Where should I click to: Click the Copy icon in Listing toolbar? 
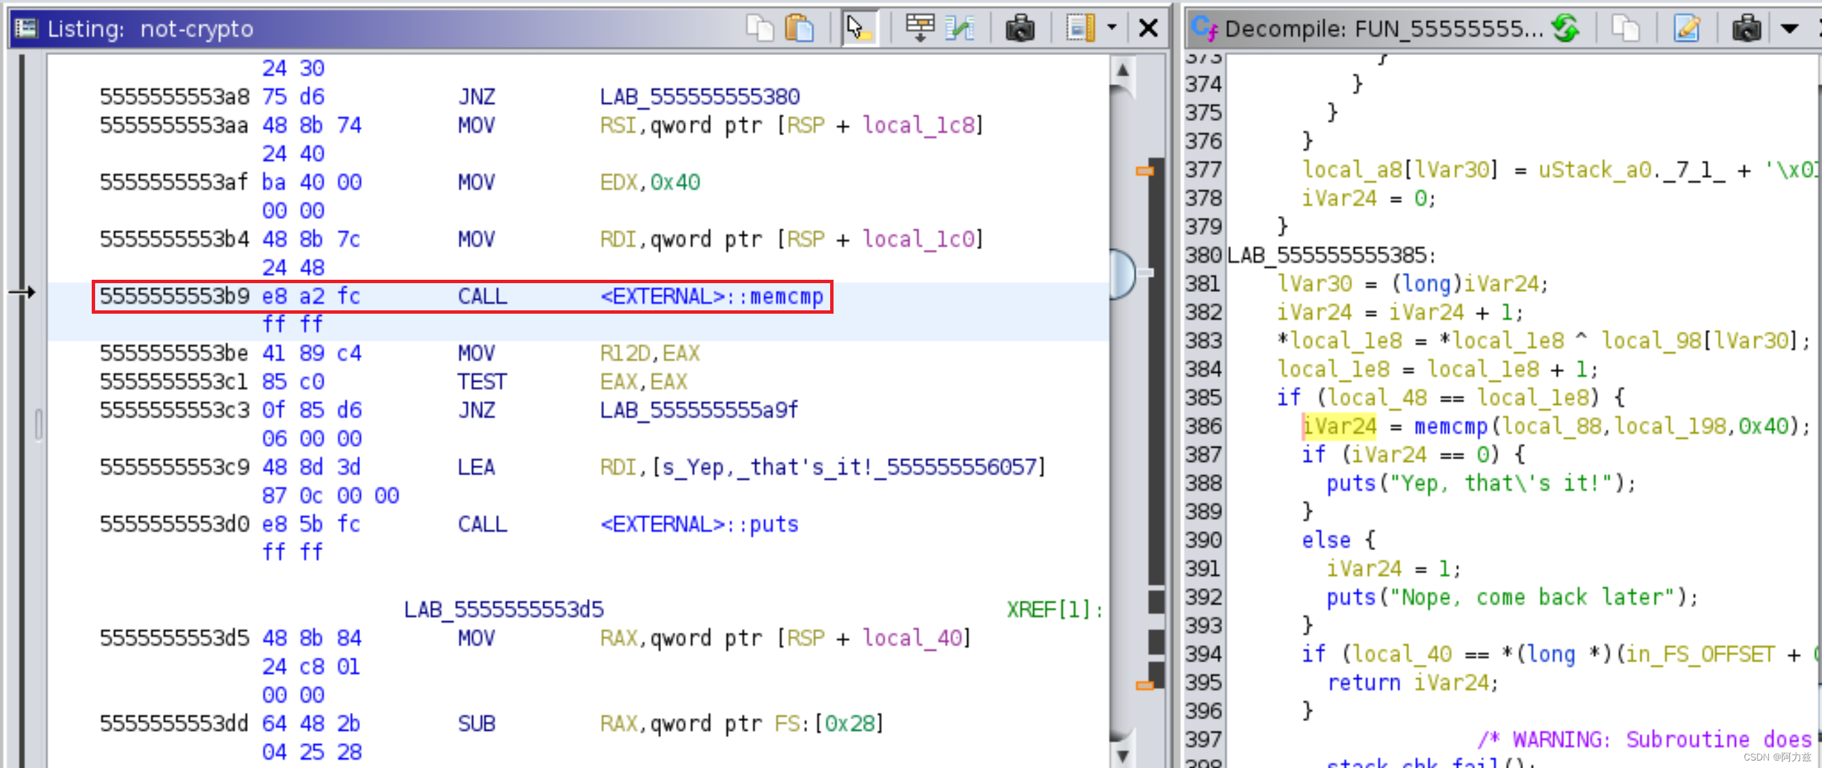pos(760,29)
